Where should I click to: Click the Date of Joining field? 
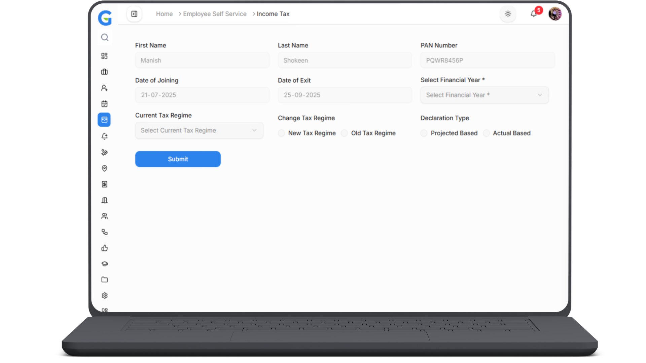(202, 95)
